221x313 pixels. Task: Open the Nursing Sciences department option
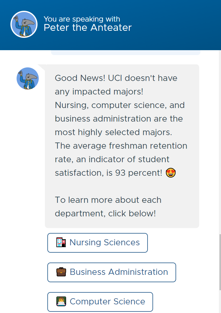pyautogui.click(x=97, y=243)
